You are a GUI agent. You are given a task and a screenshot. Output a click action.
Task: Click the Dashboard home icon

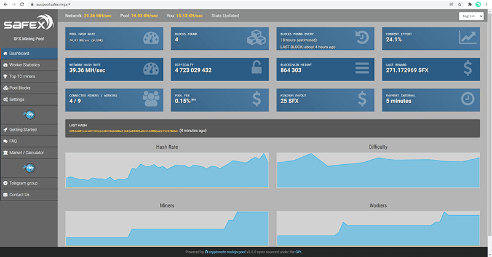(x=6, y=53)
